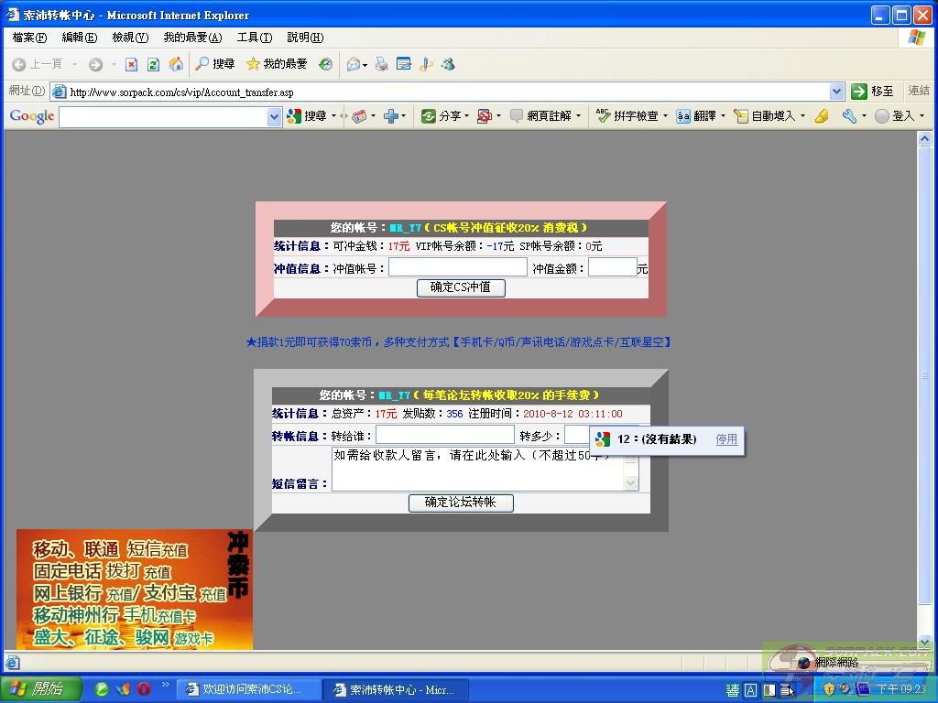
Task: Expand the 翻譯 translate dropdown
Action: coord(723,116)
